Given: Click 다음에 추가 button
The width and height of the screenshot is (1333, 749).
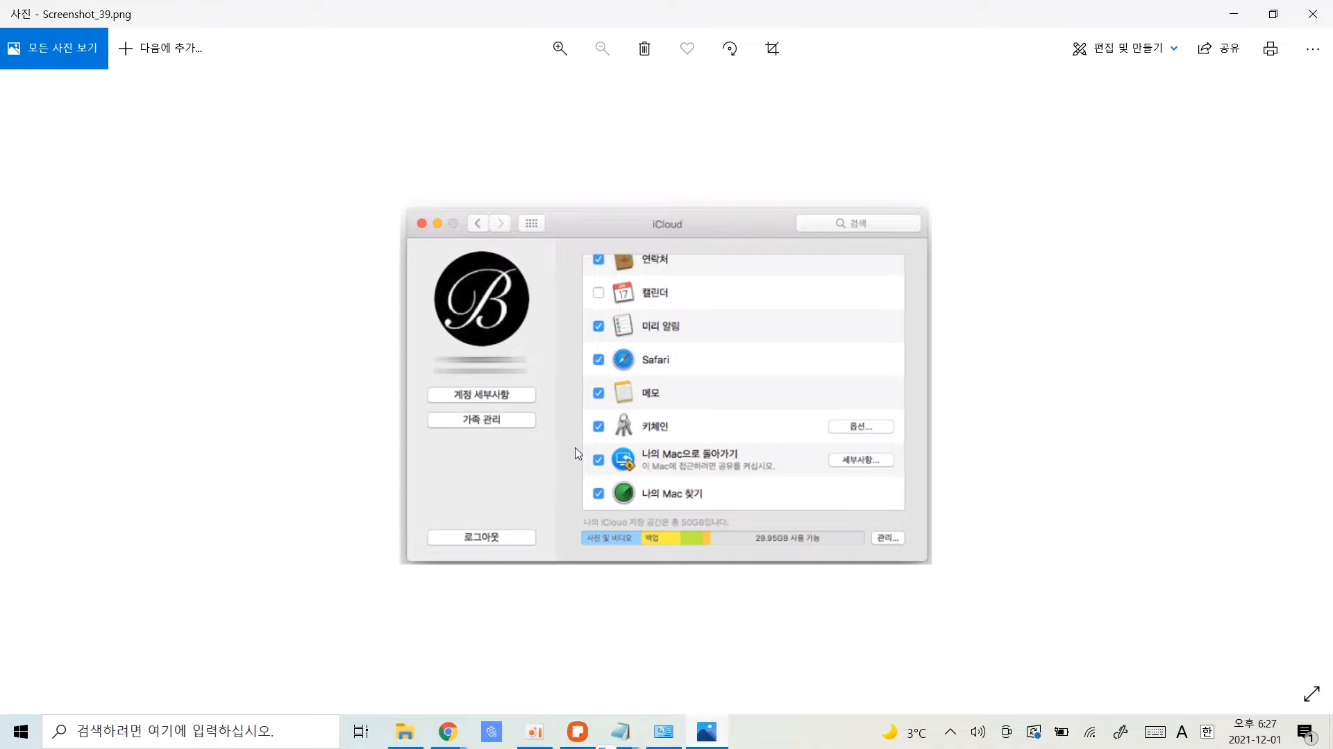Looking at the screenshot, I should pyautogui.click(x=161, y=49).
